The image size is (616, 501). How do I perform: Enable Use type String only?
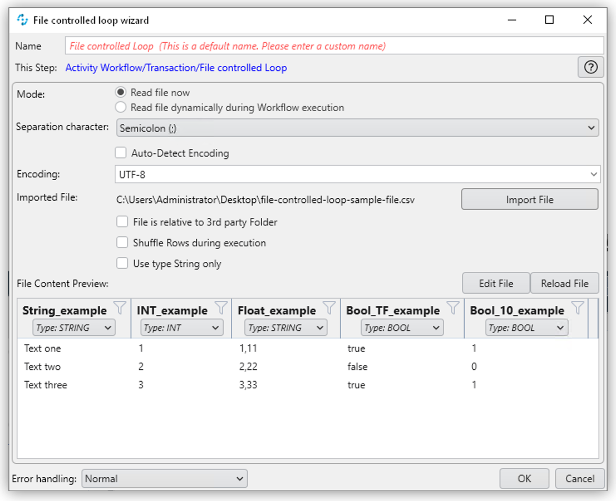[x=122, y=263]
